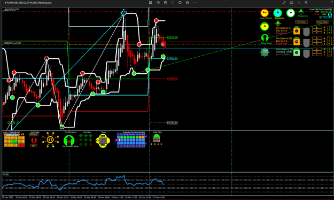The height and width of the screenshot is (200, 334).
Task: Enter full screen view
Action: click(284, 3)
